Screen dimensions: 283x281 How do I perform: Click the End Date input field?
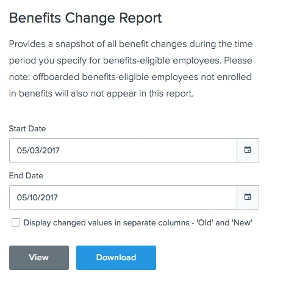click(123, 197)
